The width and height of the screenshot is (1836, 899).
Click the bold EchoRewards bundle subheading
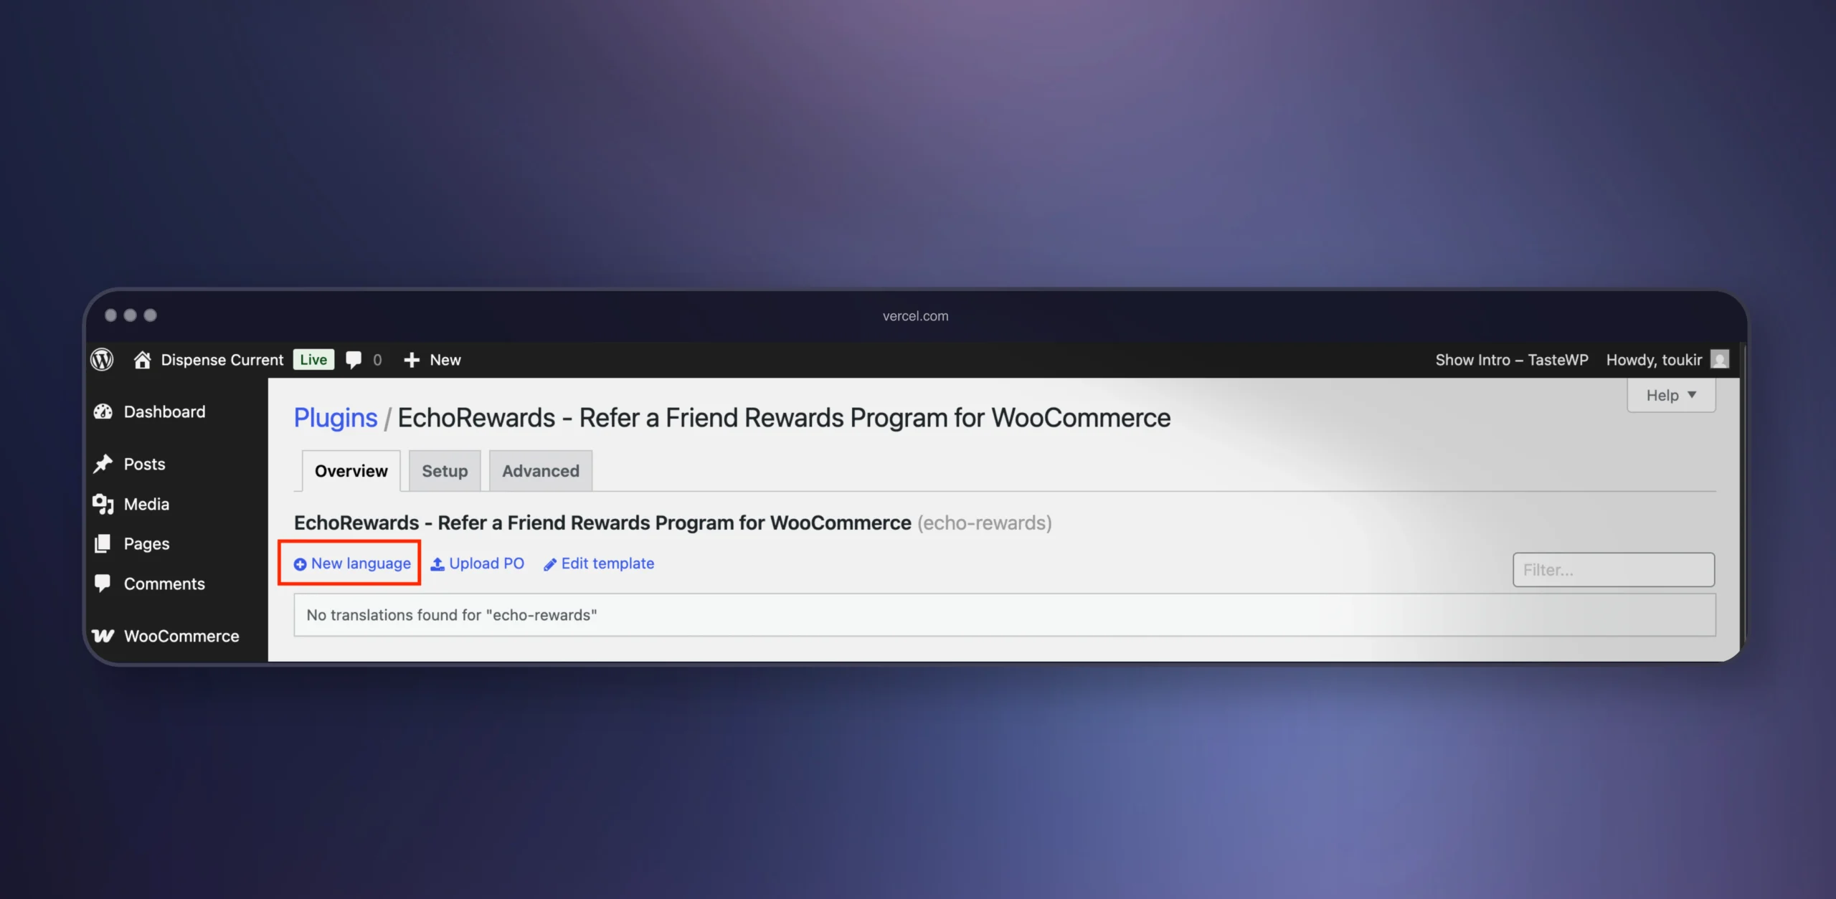(x=602, y=523)
